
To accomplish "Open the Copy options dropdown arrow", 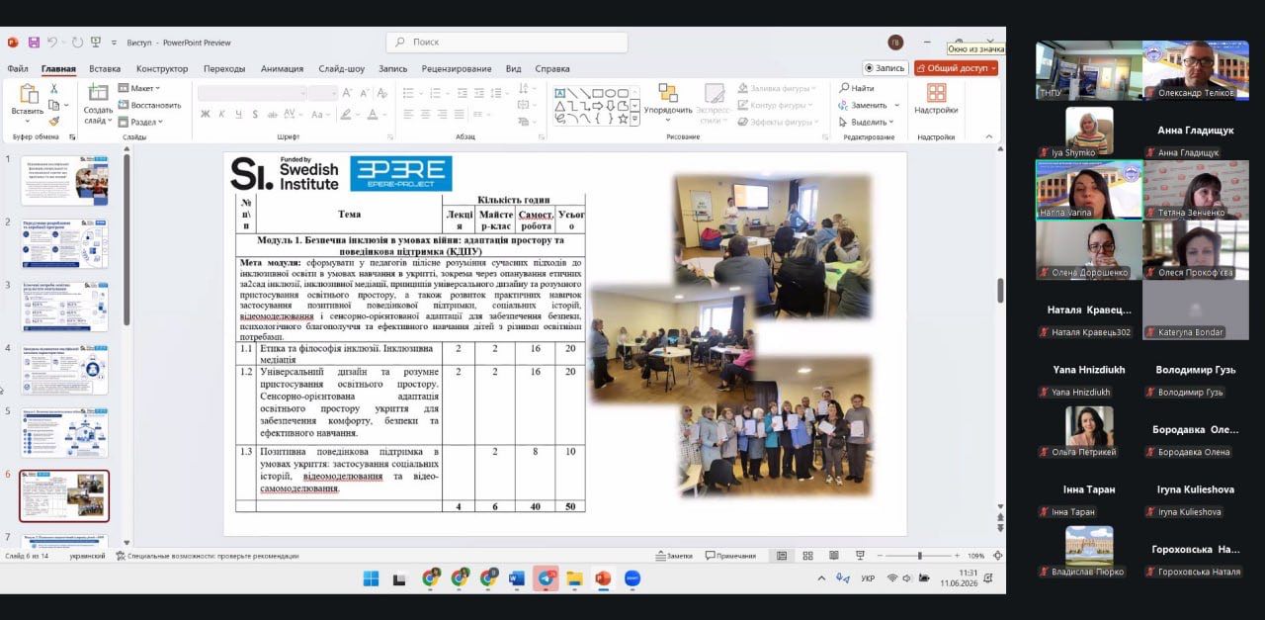I will tap(68, 104).
